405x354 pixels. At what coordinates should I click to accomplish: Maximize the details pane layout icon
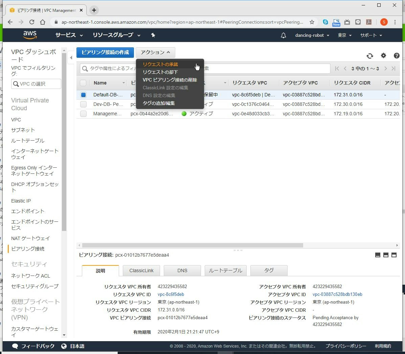tap(394, 255)
